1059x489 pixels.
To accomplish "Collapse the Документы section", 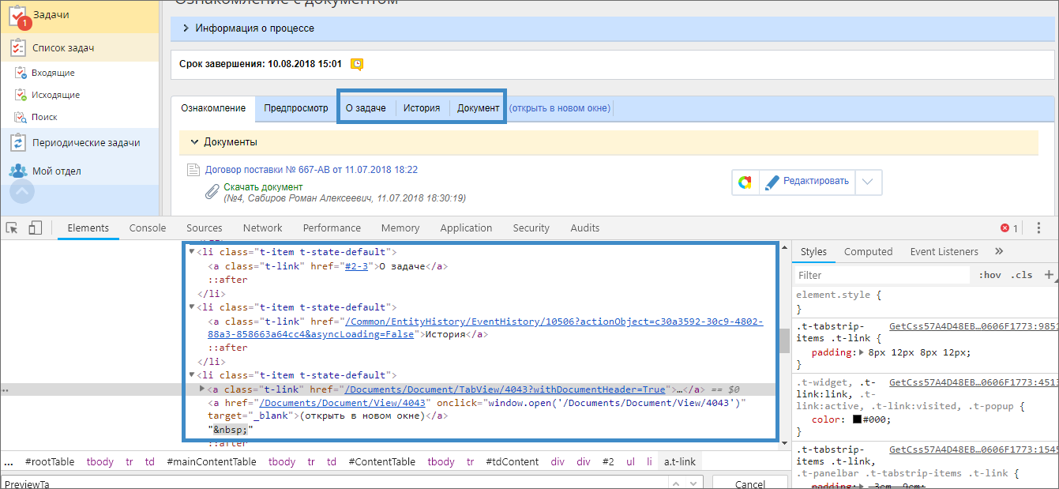I will 194,142.
